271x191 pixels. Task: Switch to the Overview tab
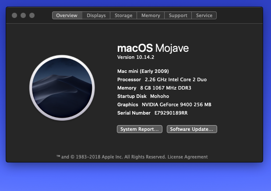tap(67, 15)
